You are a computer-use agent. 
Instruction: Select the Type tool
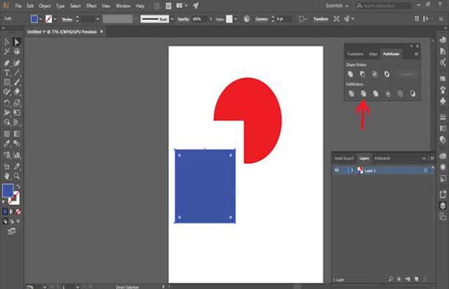point(7,73)
